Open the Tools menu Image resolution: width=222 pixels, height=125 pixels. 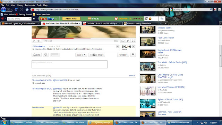pos(39,5)
